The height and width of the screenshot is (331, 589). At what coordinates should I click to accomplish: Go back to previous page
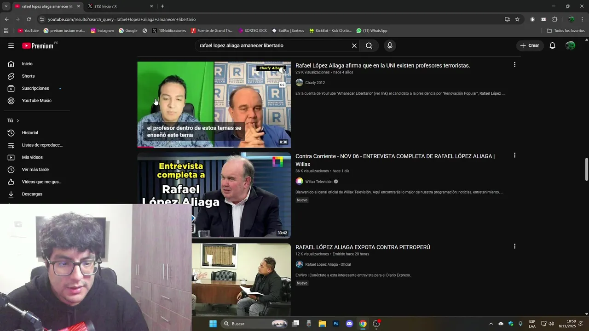(6, 19)
